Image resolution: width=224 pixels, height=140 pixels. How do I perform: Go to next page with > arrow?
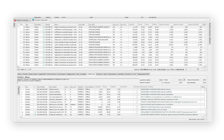click(202, 69)
